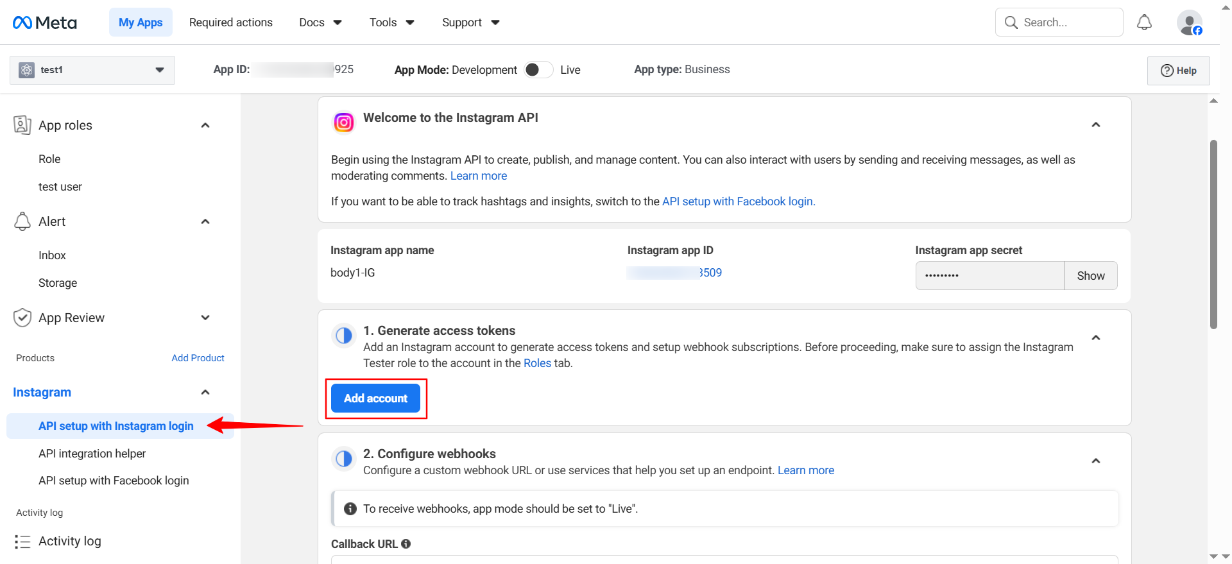Click the Meta logo
The width and height of the screenshot is (1232, 564).
[45, 22]
